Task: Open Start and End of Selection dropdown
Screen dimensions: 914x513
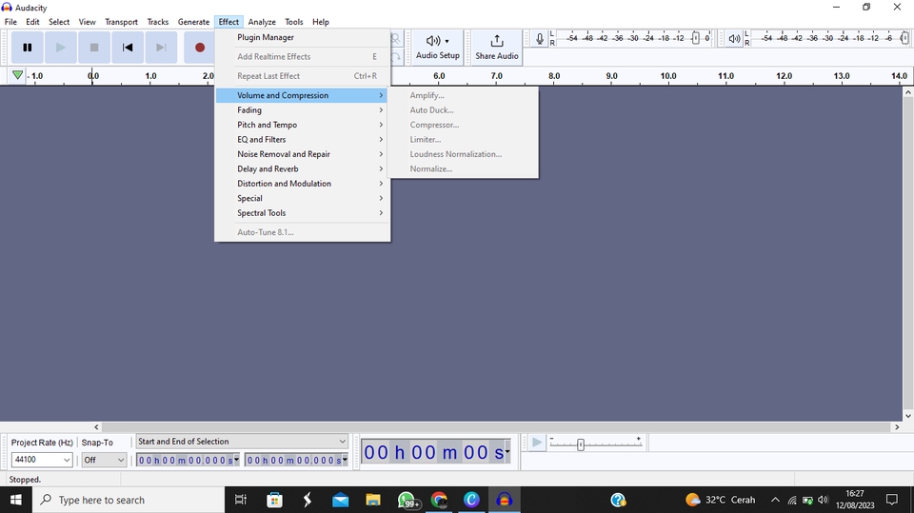Action: click(242, 442)
